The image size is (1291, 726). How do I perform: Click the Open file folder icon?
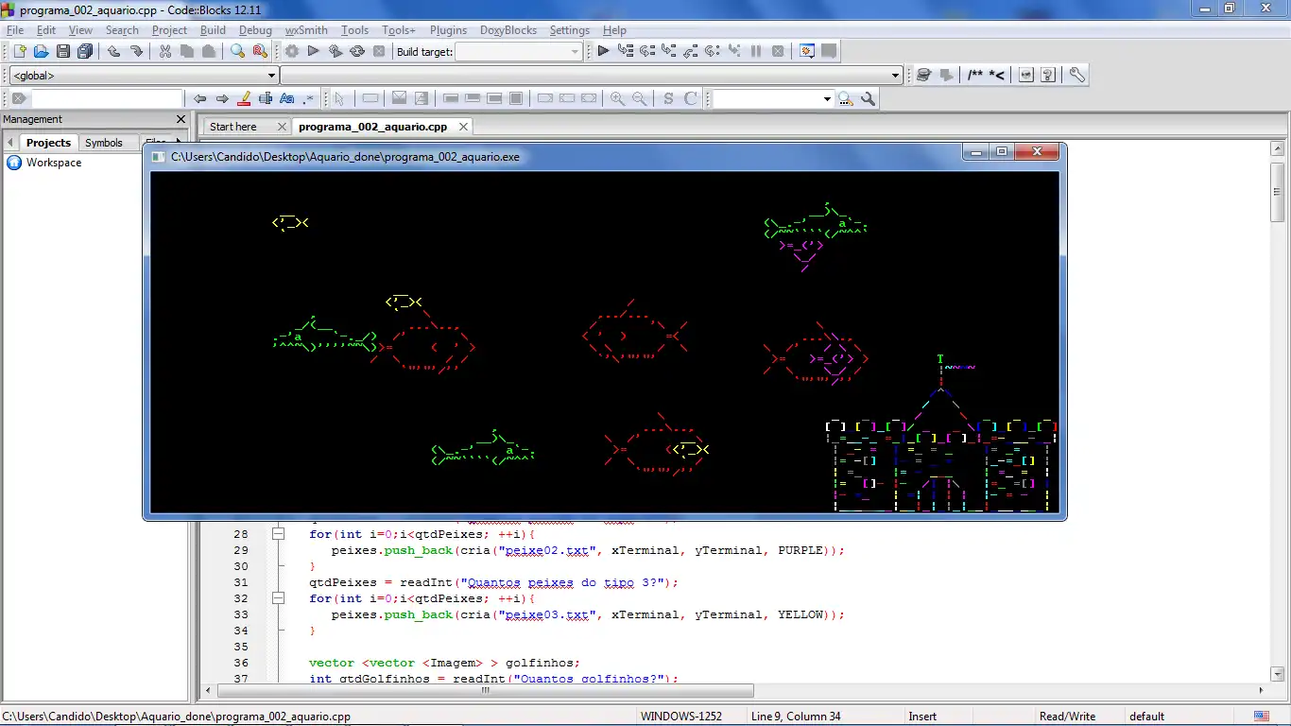(41, 51)
